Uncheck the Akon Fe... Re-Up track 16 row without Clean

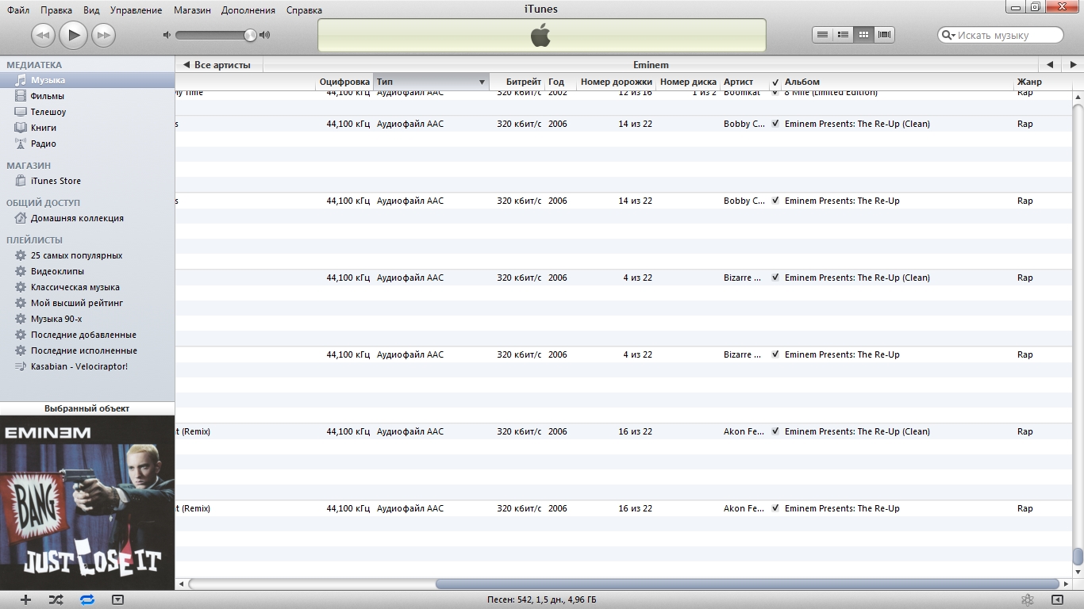pyautogui.click(x=775, y=508)
